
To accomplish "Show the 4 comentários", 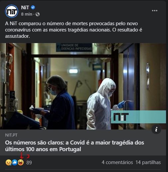I will [117, 162].
